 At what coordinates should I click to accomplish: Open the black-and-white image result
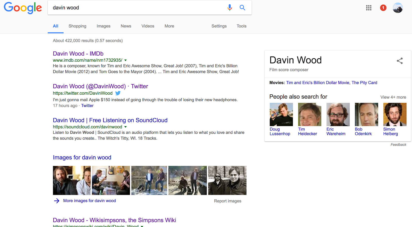[x=227, y=180]
